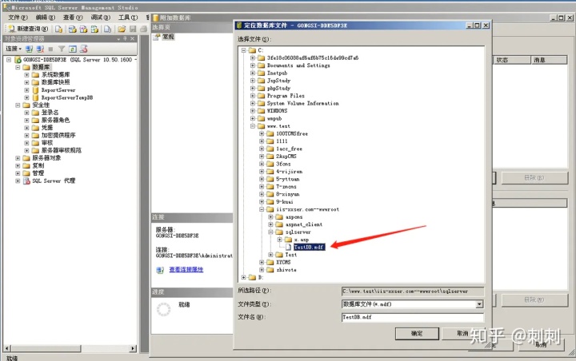The image size is (576, 361).
Task: Click the SQL Server Compact query icon
Action: 108,29
